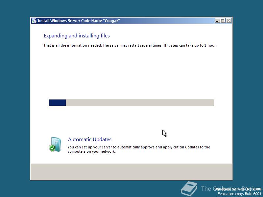Click the Automatic Updates shield icon
Screen dimensions: 263x197
[x=55, y=144]
